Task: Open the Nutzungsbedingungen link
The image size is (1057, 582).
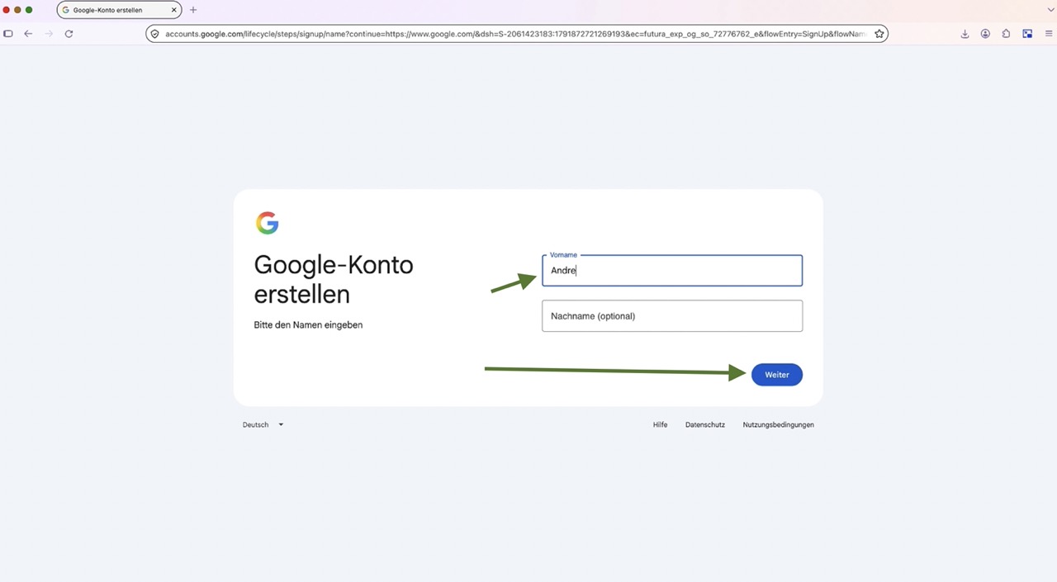Action: coord(779,424)
